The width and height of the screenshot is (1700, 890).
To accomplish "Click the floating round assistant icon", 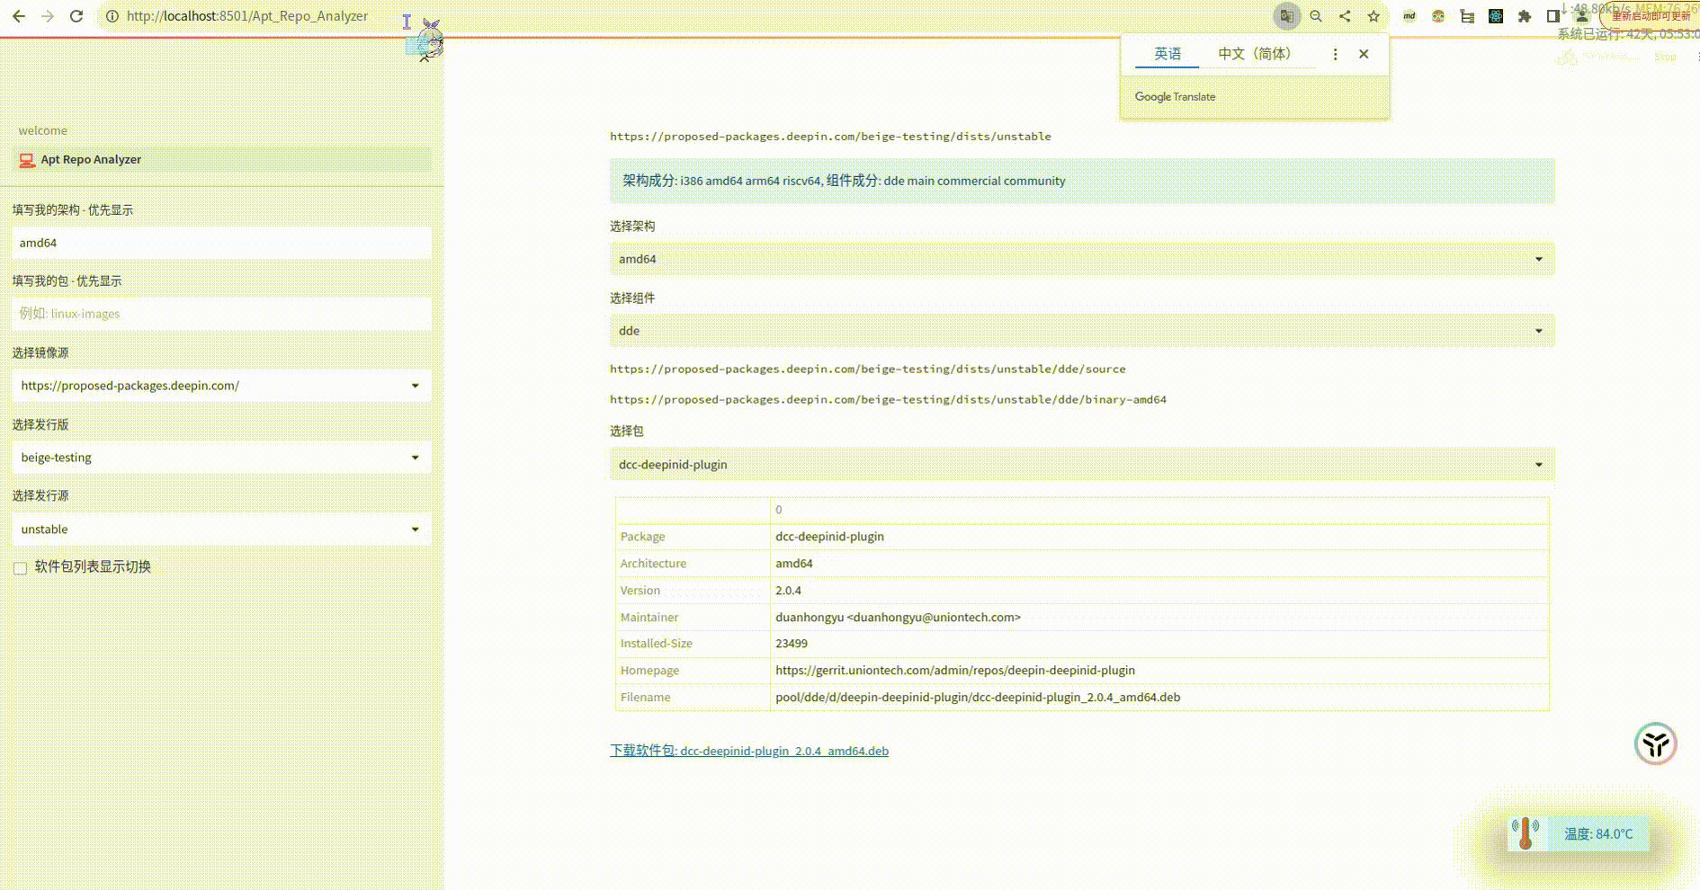I will click(x=1655, y=743).
